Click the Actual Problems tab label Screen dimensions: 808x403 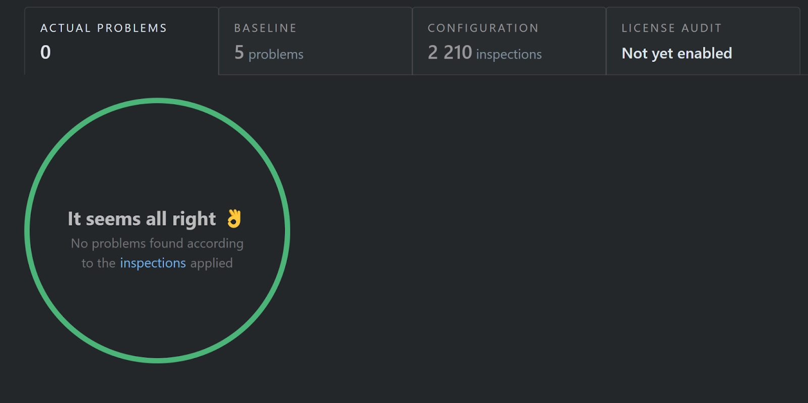tap(104, 28)
